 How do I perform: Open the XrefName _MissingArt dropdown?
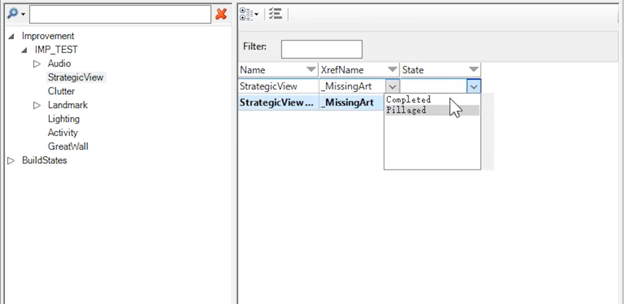392,86
